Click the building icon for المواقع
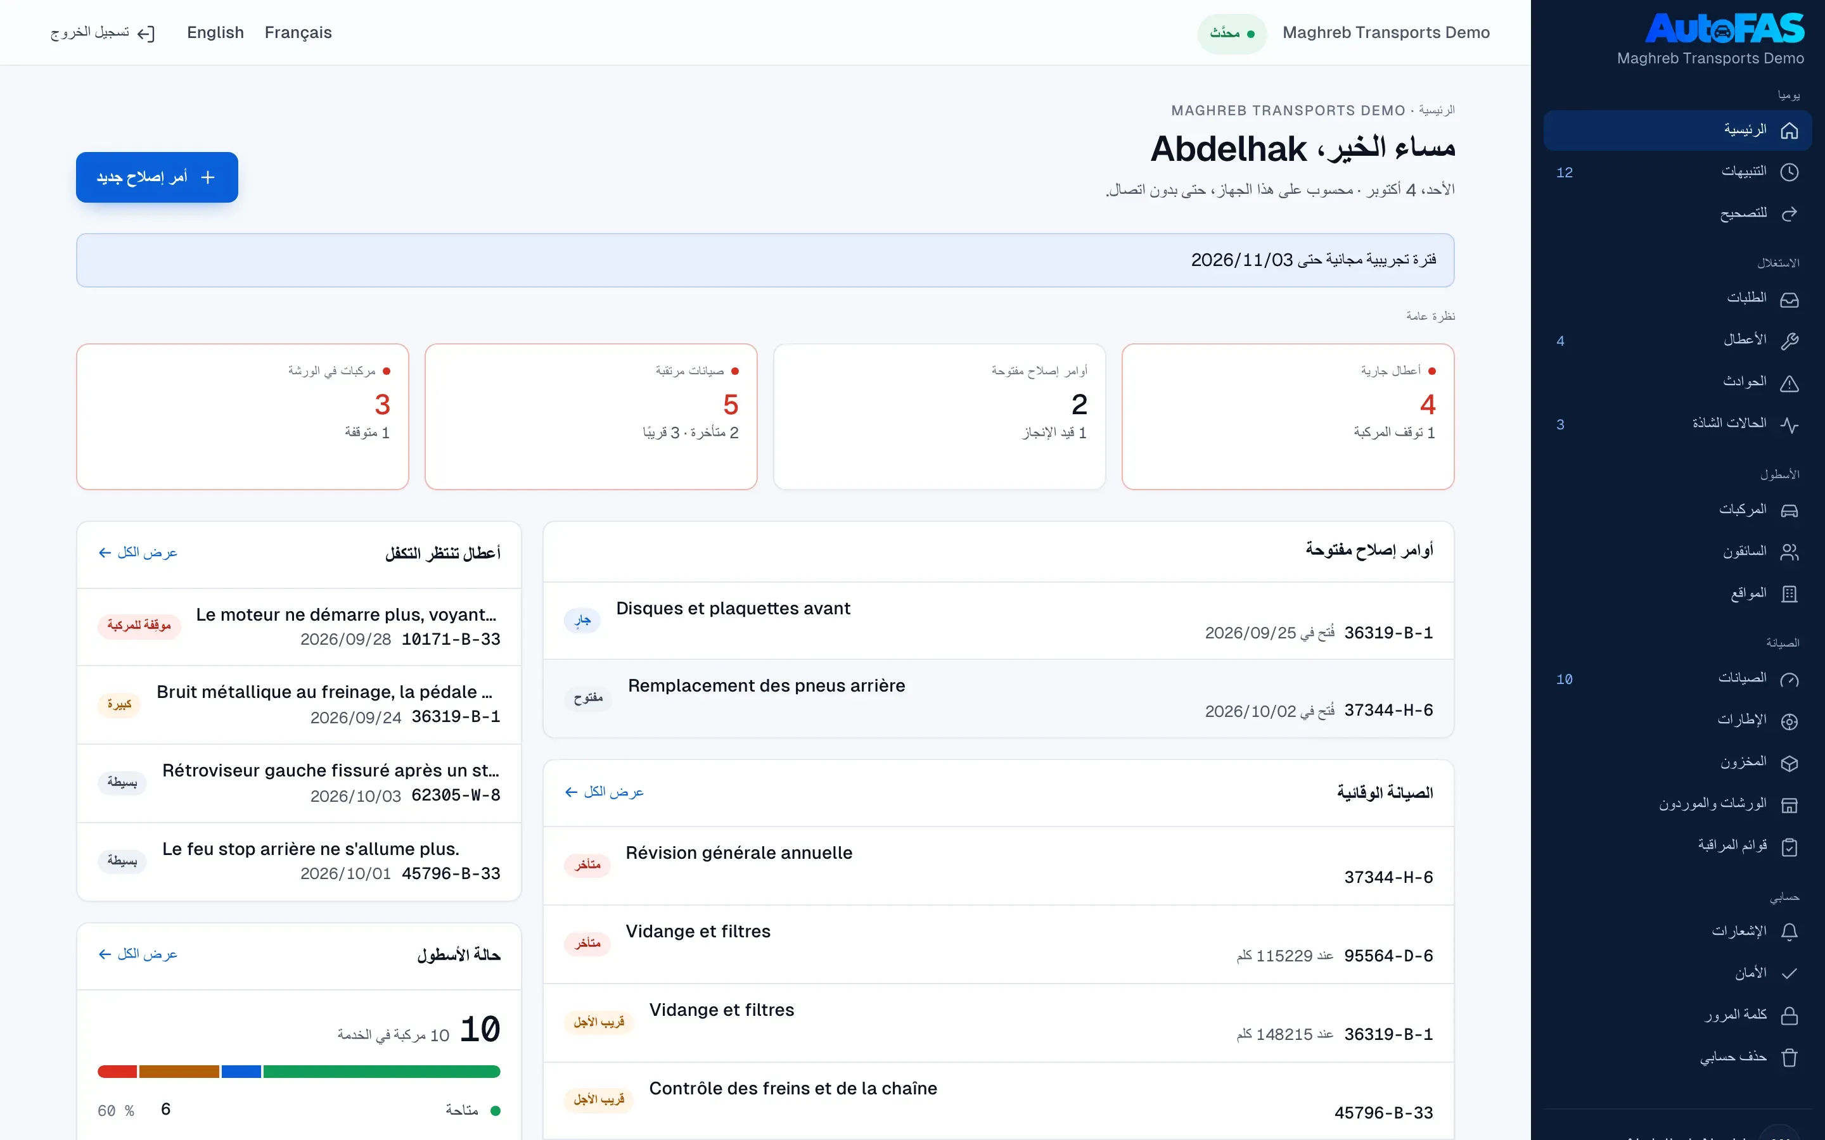The image size is (1825, 1140). [1789, 594]
